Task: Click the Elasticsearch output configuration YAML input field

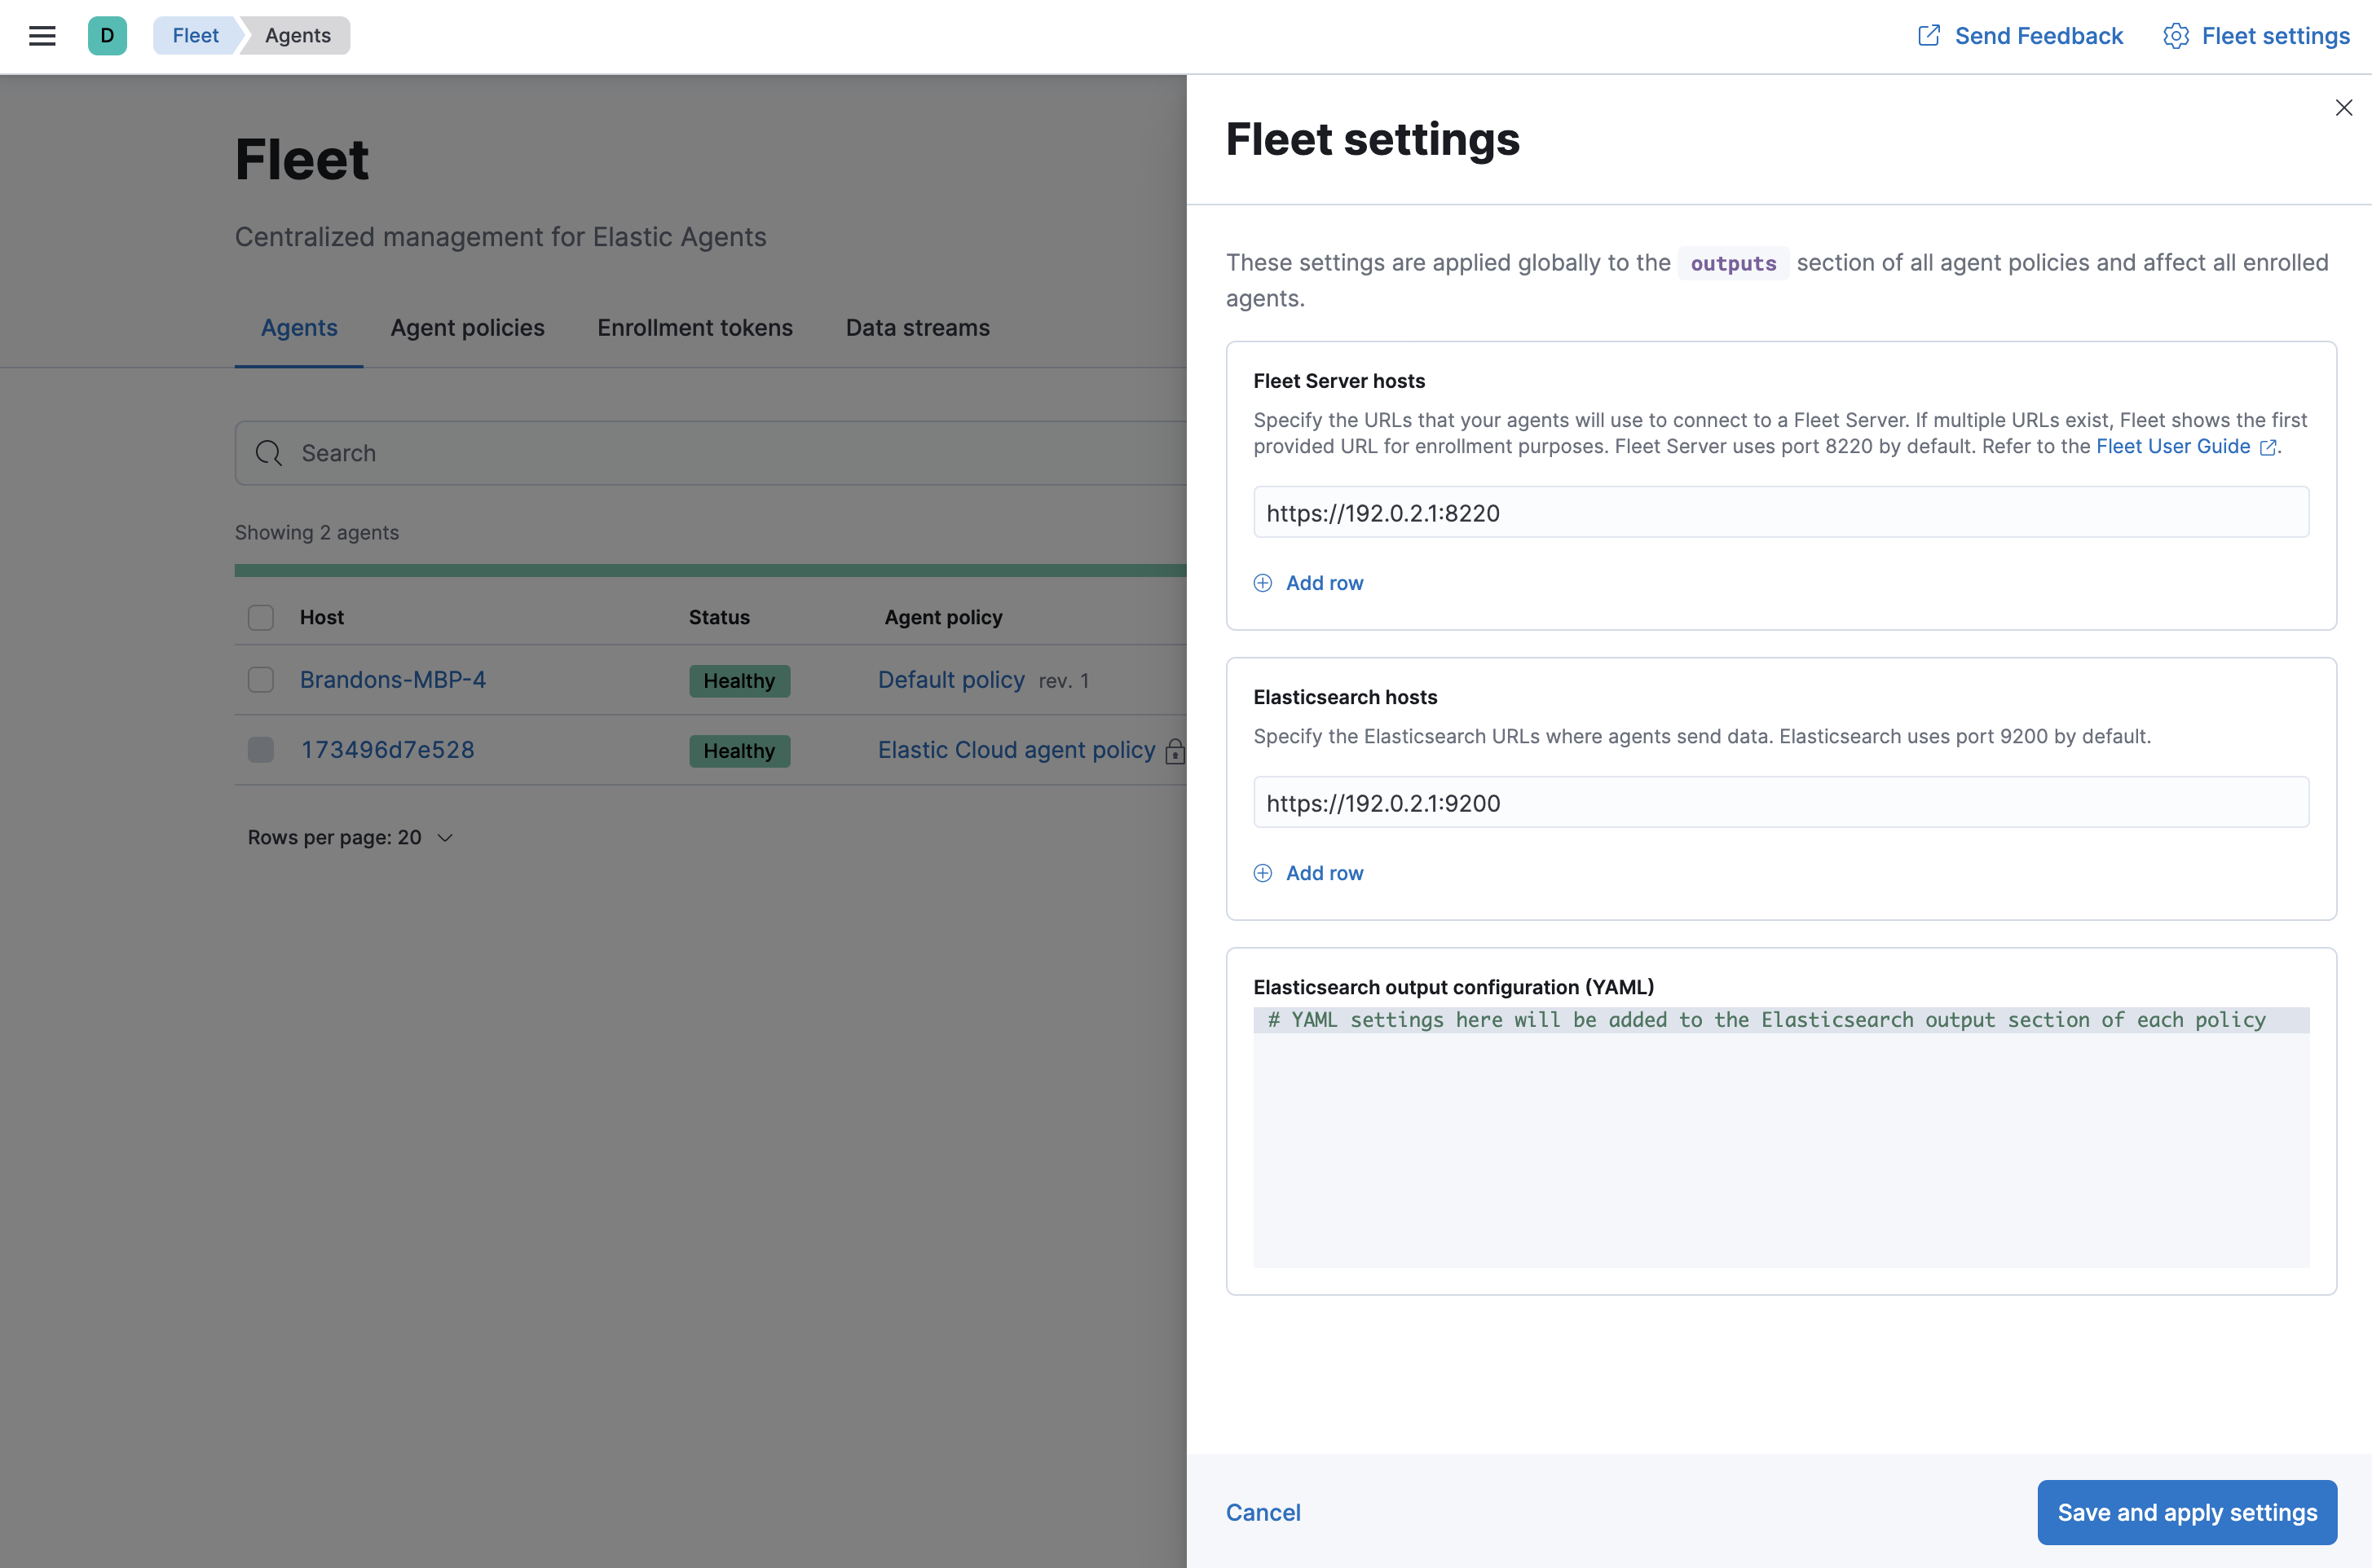Action: pos(1780,1138)
